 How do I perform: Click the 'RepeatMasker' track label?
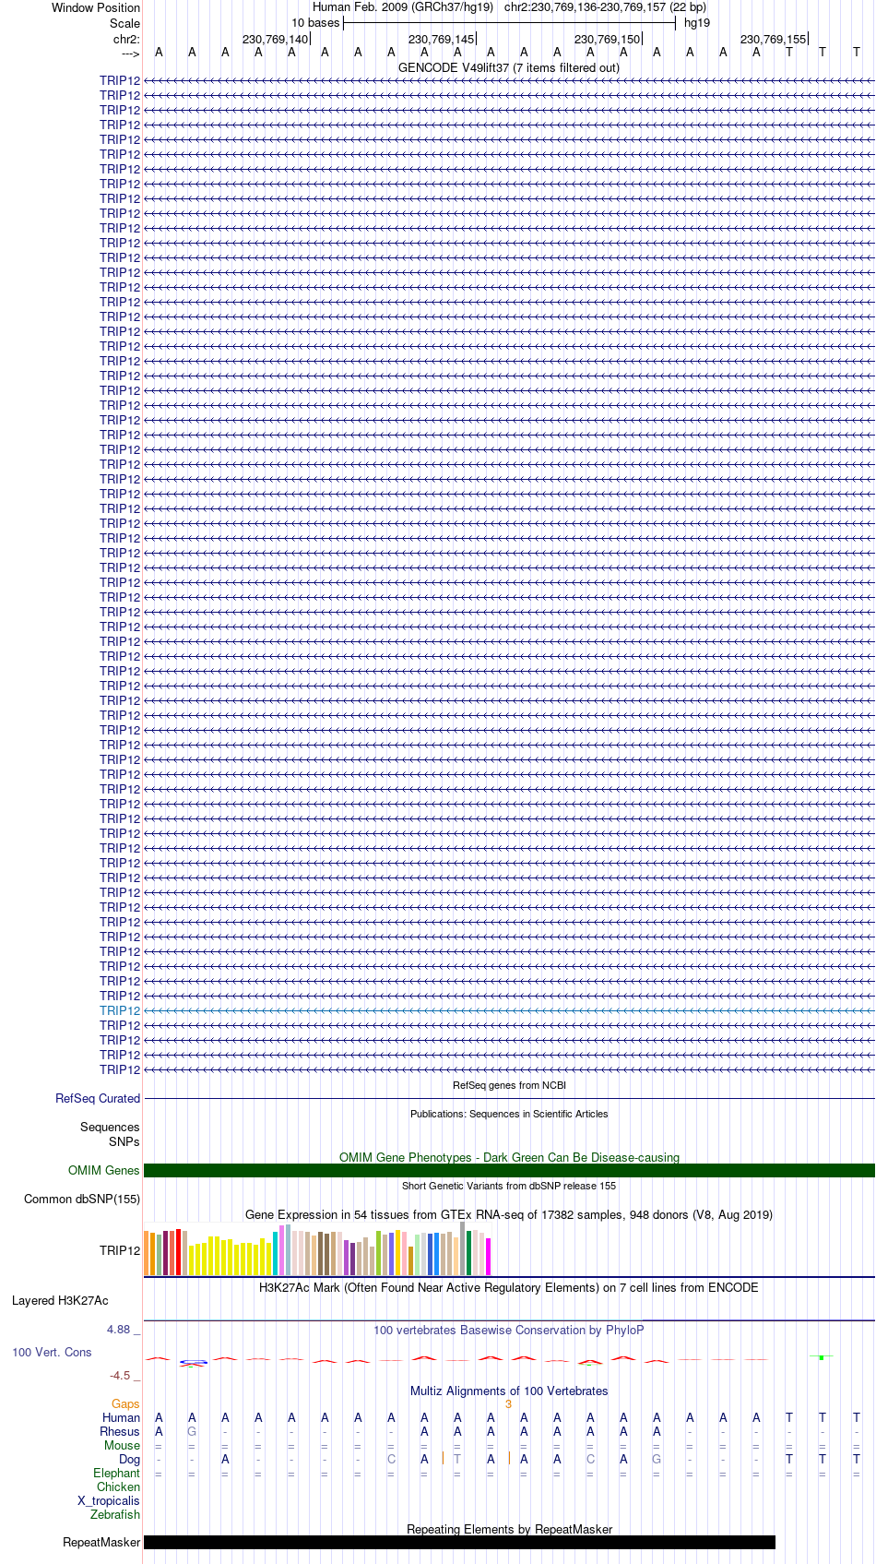[101, 1542]
